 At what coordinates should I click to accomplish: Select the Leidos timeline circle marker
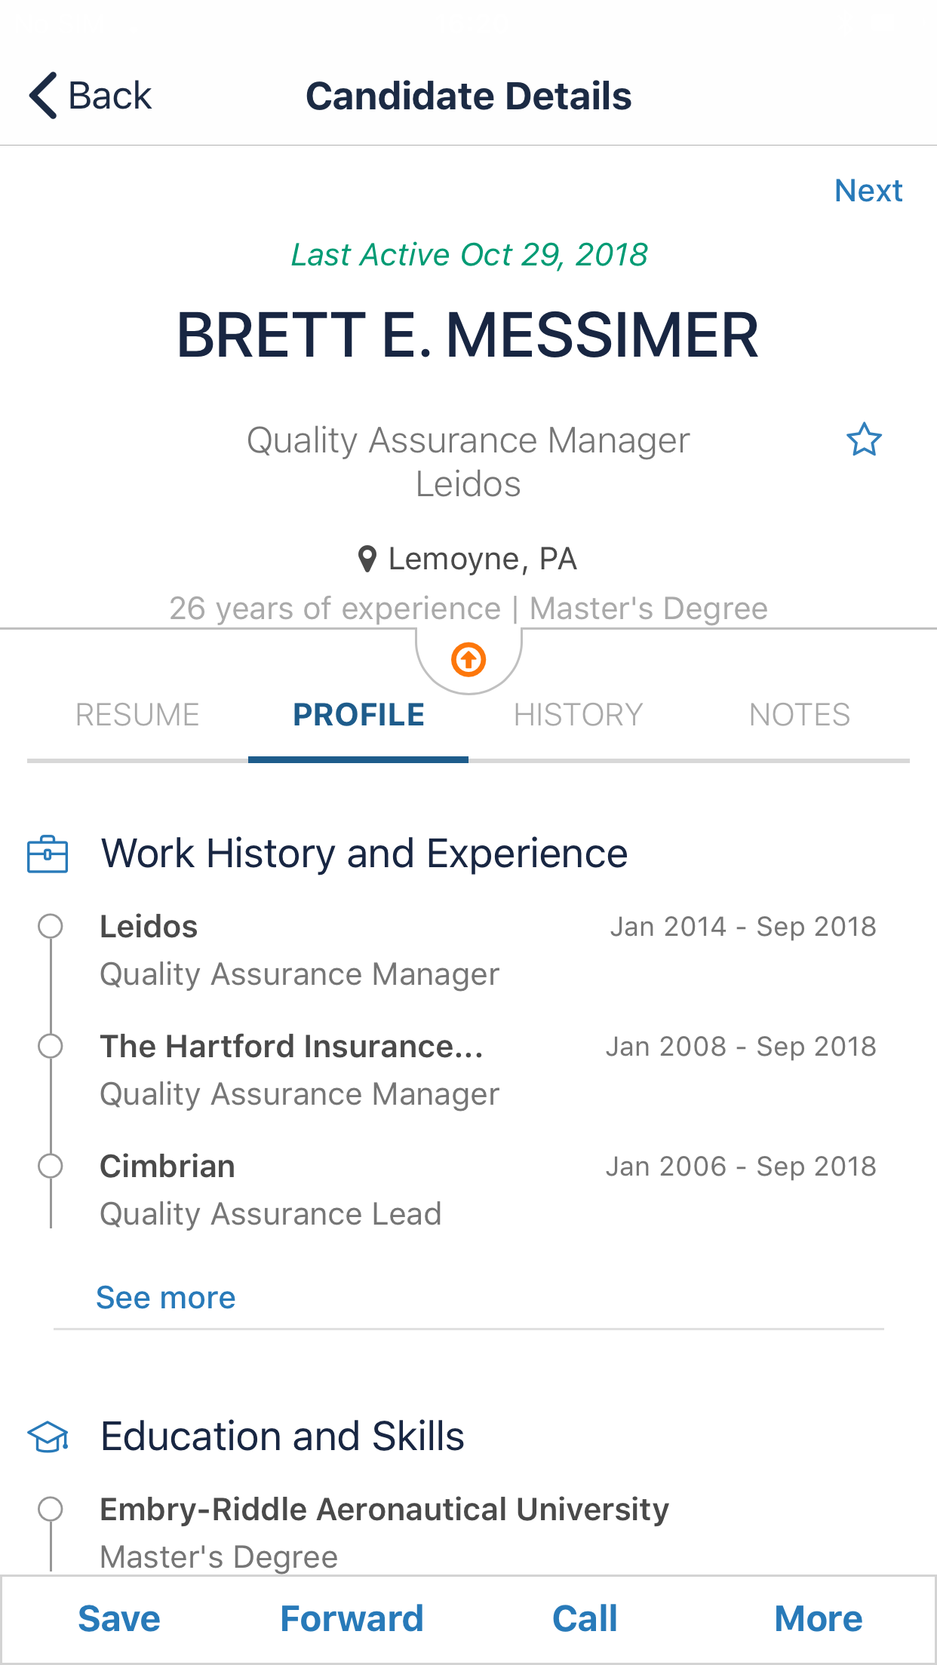click(51, 926)
